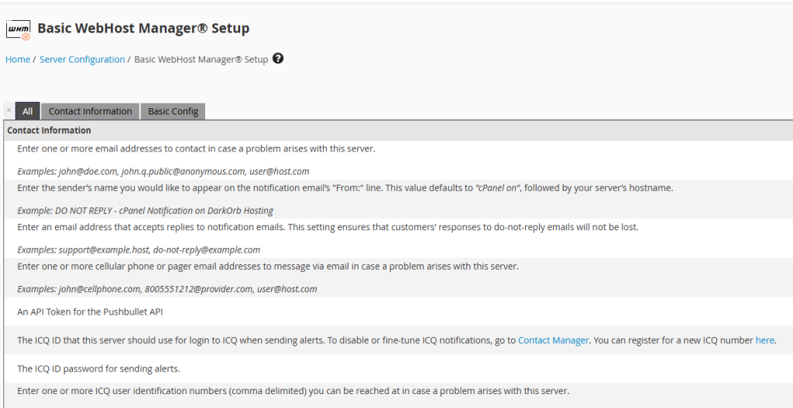Click the ICQ ID password description
Image resolution: width=793 pixels, height=408 pixels.
pos(98,369)
